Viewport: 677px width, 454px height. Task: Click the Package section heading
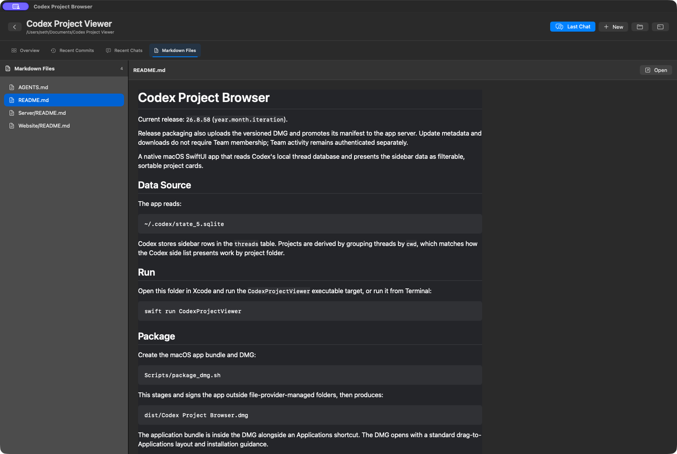[x=156, y=336]
